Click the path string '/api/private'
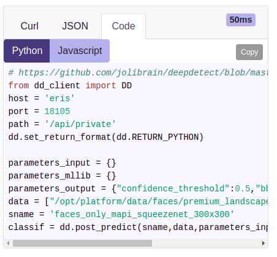 tap(80, 124)
